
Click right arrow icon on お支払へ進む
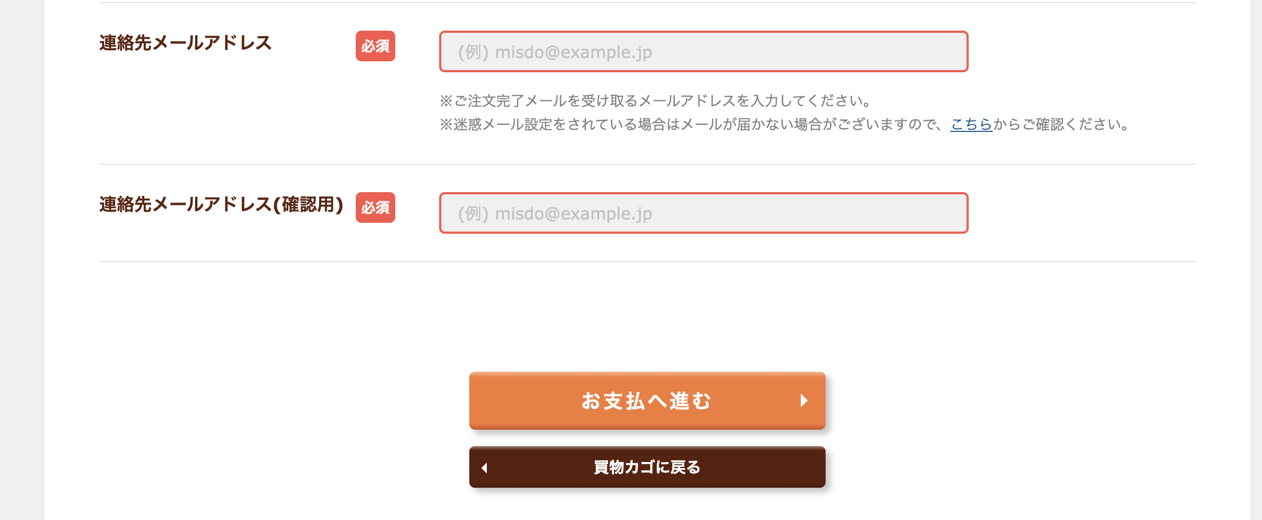point(804,401)
